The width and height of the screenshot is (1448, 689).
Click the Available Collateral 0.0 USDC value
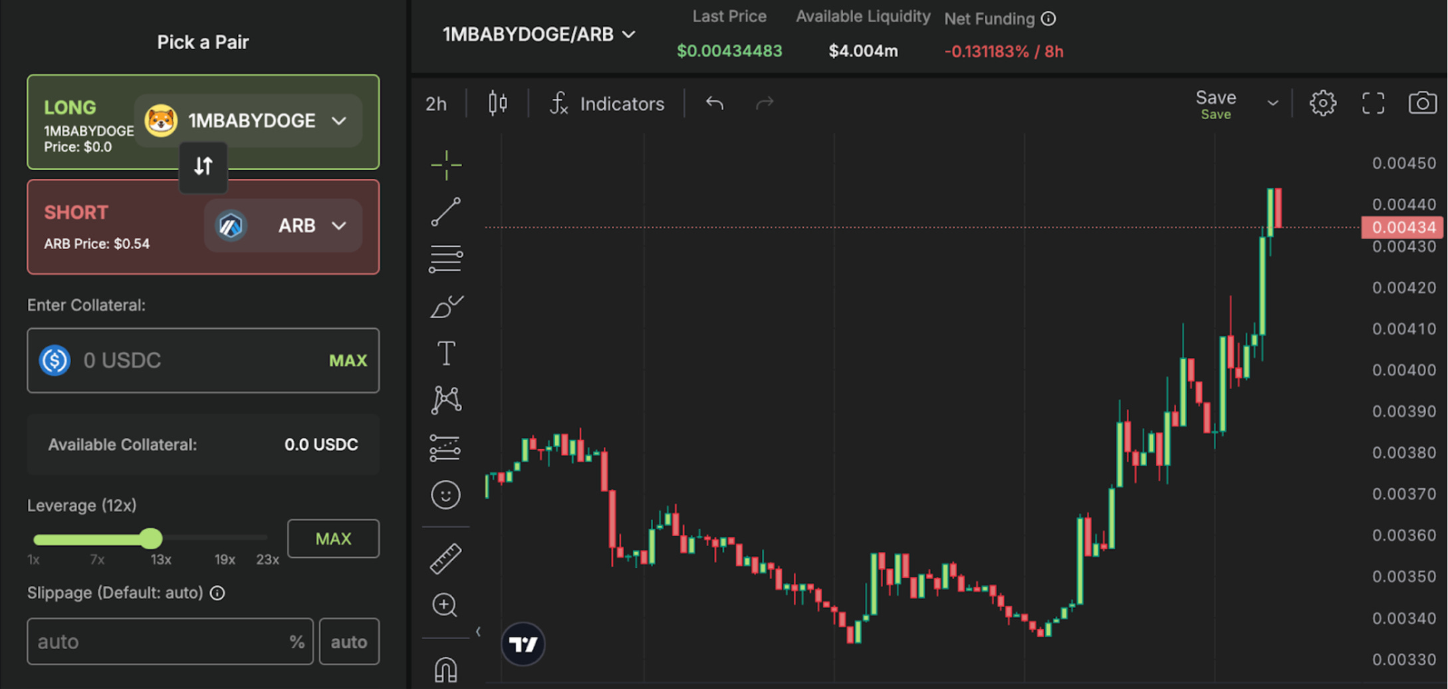pos(321,444)
